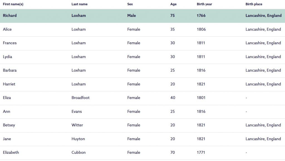Click birth year 1801 in Eliza's row
Image resolution: width=285 pixels, height=161 pixels.
[201, 98]
